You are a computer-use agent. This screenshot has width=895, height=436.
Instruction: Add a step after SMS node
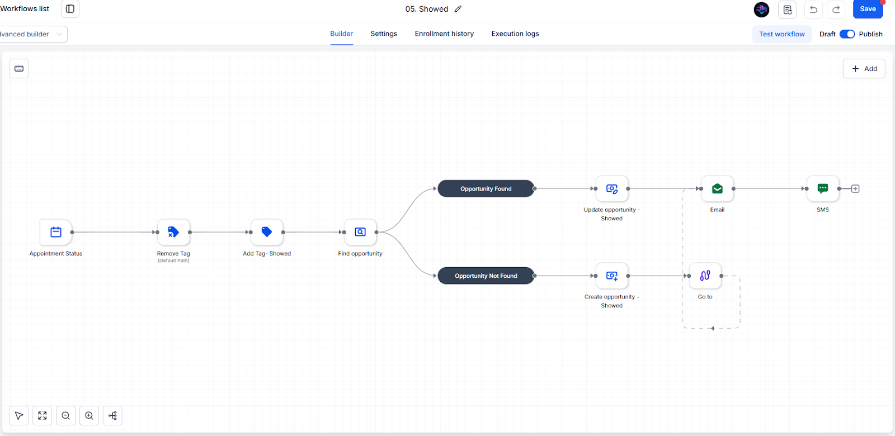coord(855,189)
